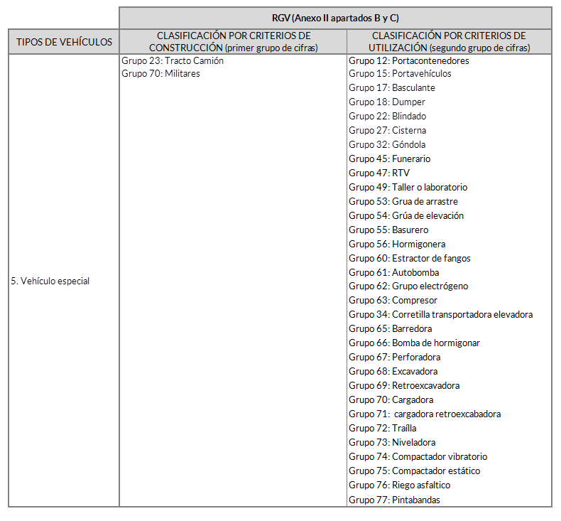Image resolution: width=561 pixels, height=521 pixels.
Task: Click 'Grupo 69: Retroexcavadora' entry
Action: tap(404, 386)
